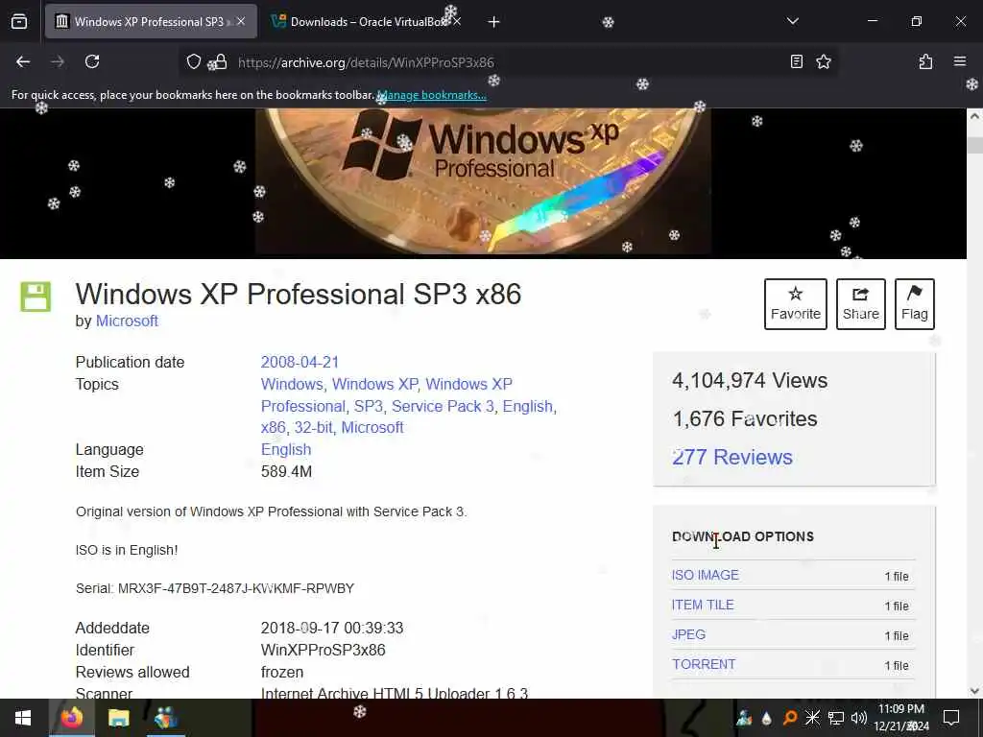Image resolution: width=983 pixels, height=737 pixels.
Task: Click the page scrollbar down arrow
Action: click(x=974, y=691)
